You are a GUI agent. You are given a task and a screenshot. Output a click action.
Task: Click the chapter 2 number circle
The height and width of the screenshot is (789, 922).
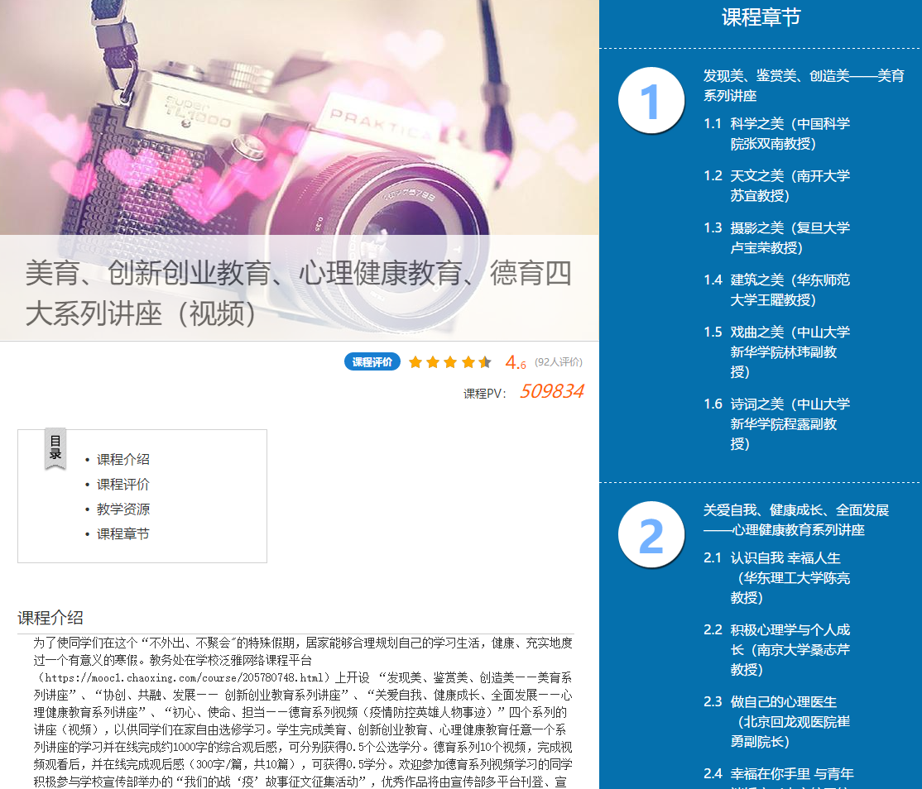[651, 534]
